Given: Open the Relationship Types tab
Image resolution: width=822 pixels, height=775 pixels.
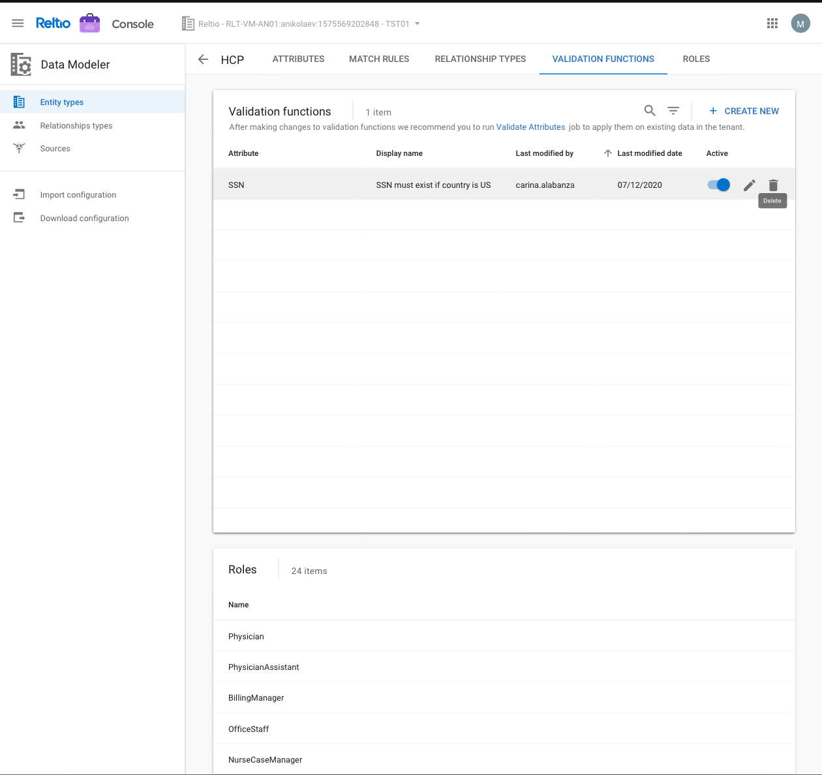Looking at the screenshot, I should pyautogui.click(x=480, y=59).
